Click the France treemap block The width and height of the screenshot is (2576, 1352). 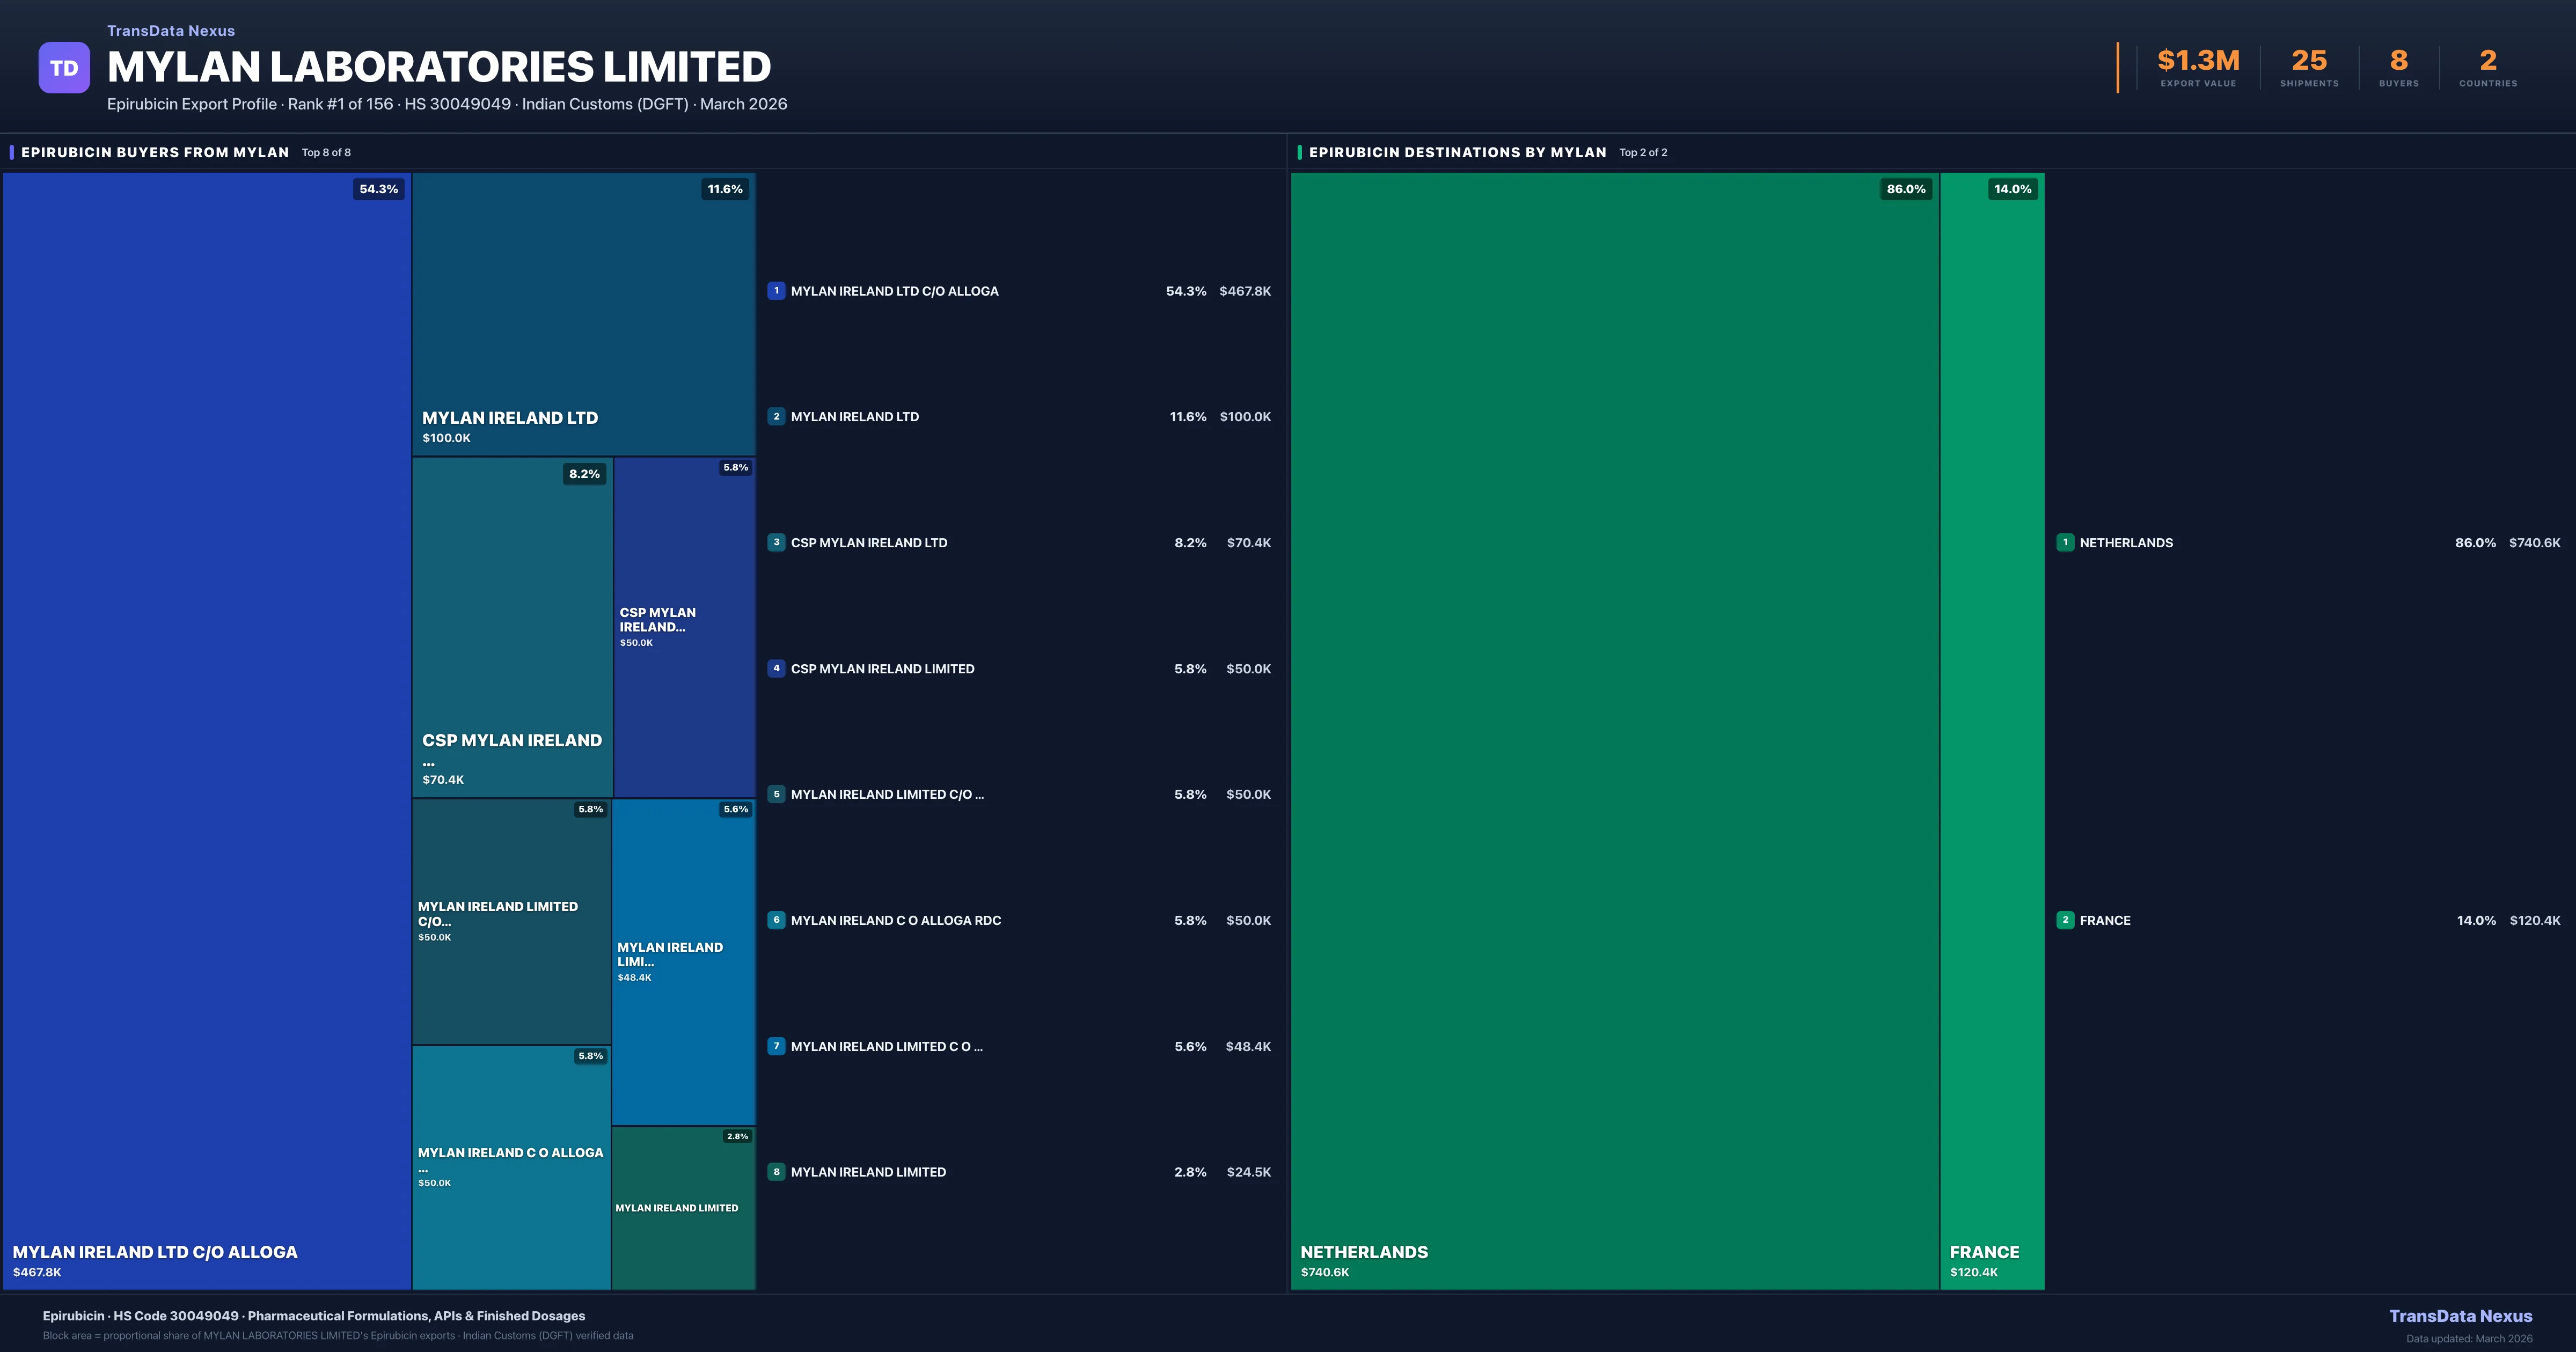point(1992,730)
